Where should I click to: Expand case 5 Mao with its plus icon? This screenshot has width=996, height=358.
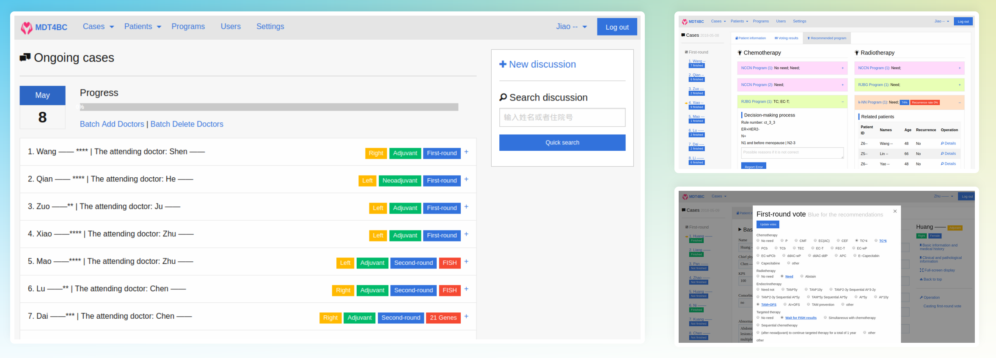(x=466, y=262)
